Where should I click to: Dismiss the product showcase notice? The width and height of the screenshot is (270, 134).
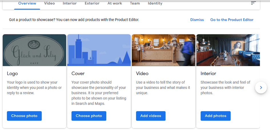click(197, 20)
